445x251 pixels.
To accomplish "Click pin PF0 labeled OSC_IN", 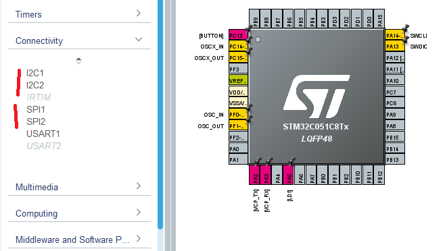I will pos(238,115).
